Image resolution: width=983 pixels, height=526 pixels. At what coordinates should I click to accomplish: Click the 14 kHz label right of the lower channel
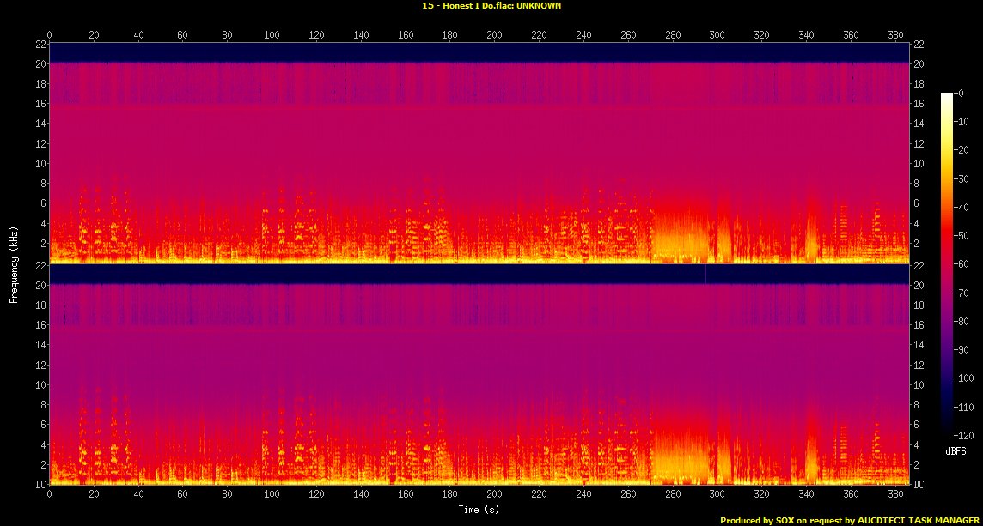[919, 345]
